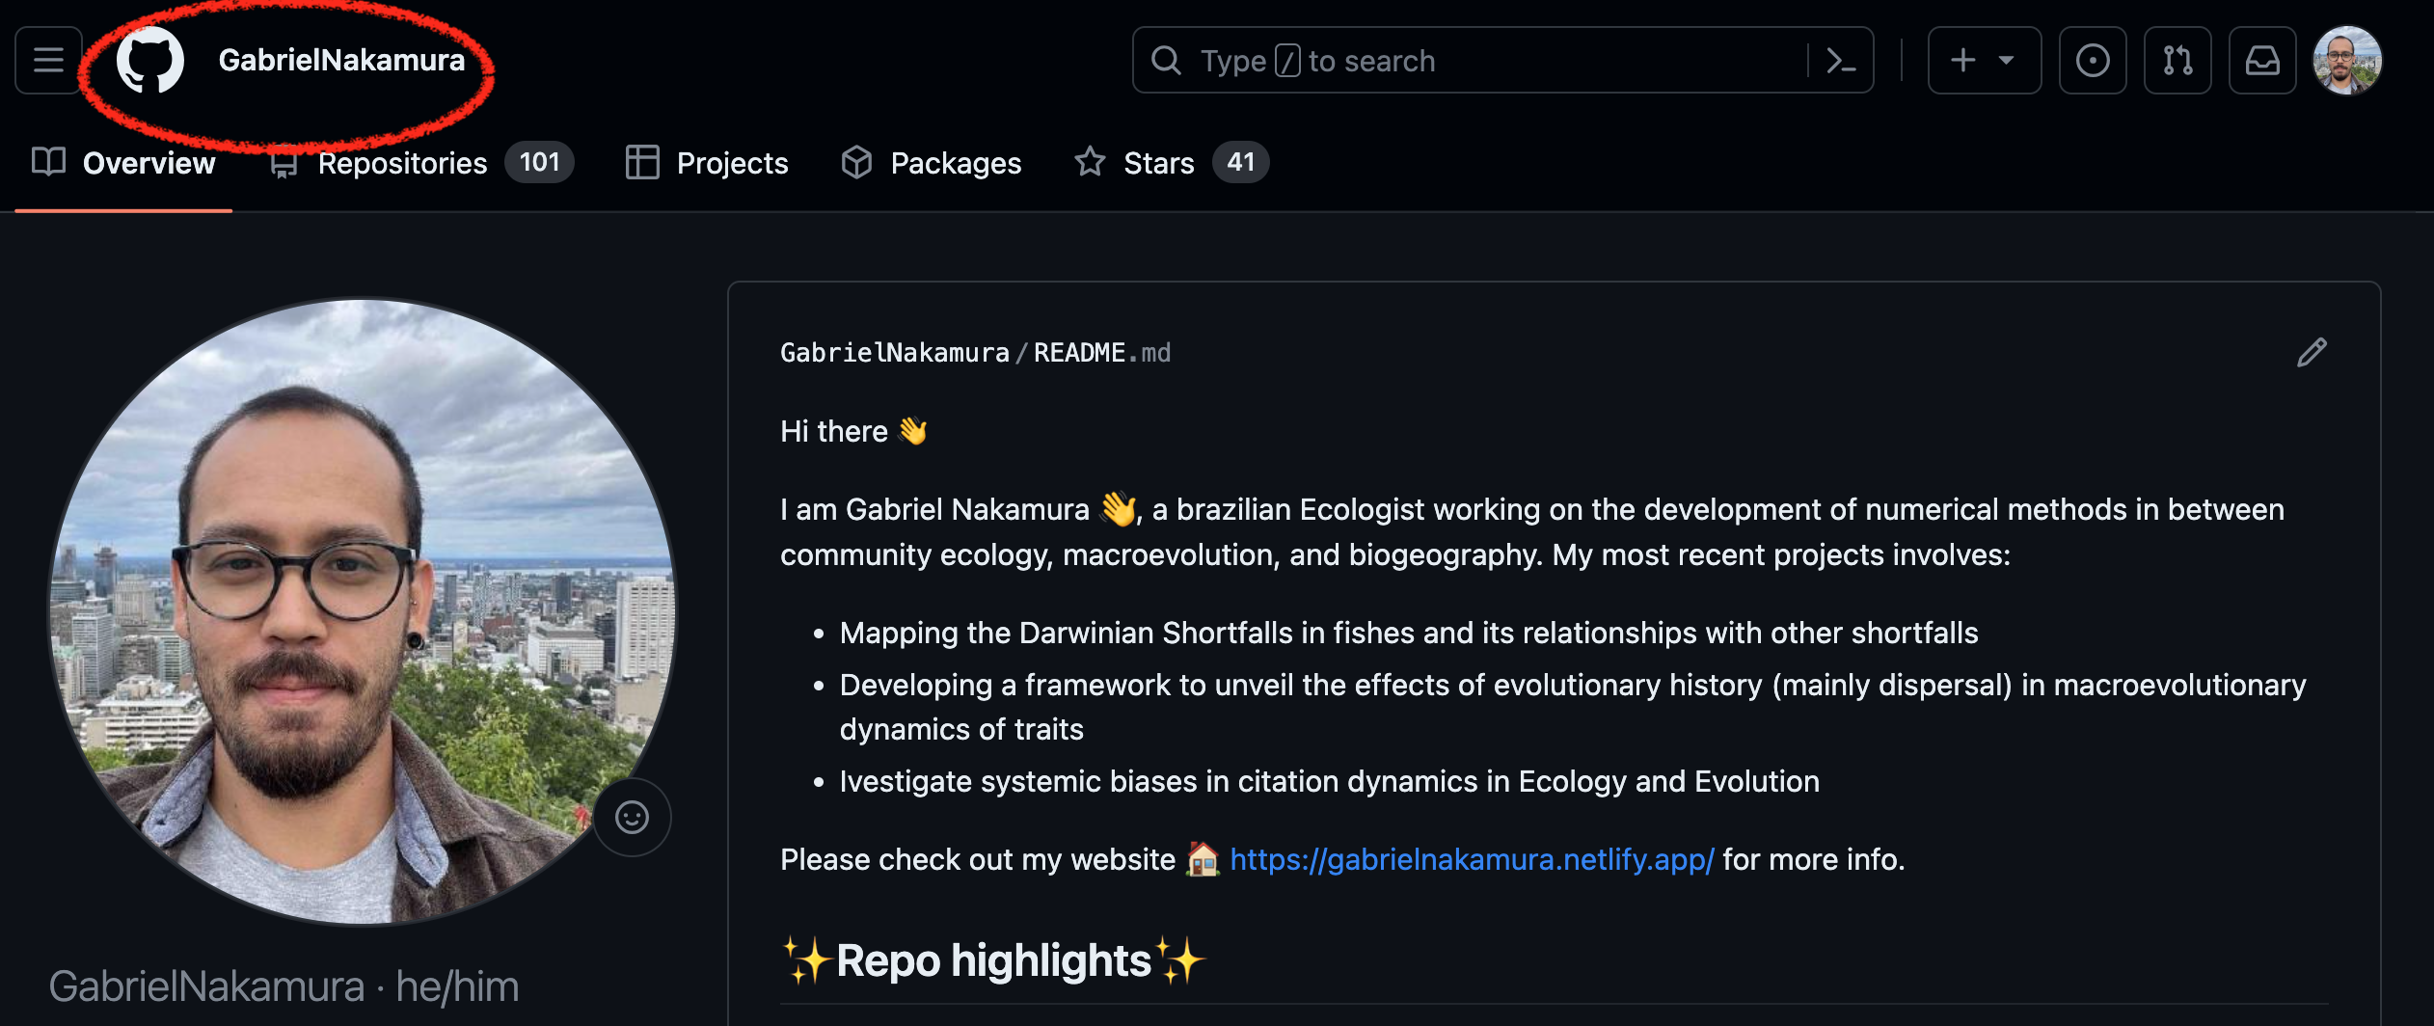The height and width of the screenshot is (1026, 2434).
Task: Click the Overview book icon
Action: [x=48, y=162]
